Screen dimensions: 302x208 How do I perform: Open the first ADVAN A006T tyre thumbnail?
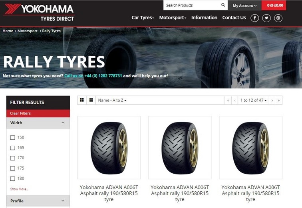point(109,148)
